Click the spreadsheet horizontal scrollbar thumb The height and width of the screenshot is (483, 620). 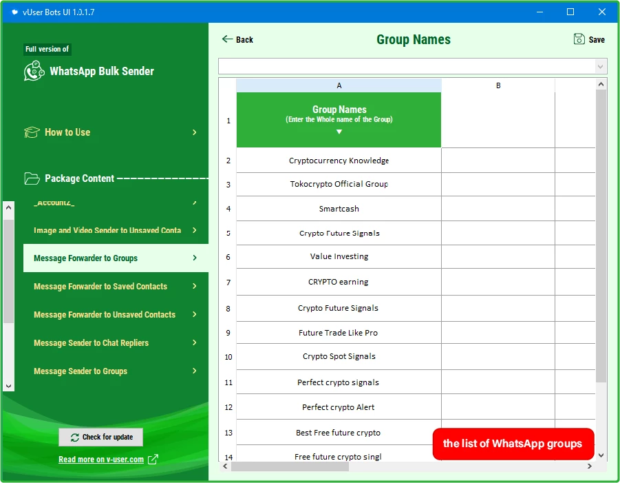coord(290,466)
